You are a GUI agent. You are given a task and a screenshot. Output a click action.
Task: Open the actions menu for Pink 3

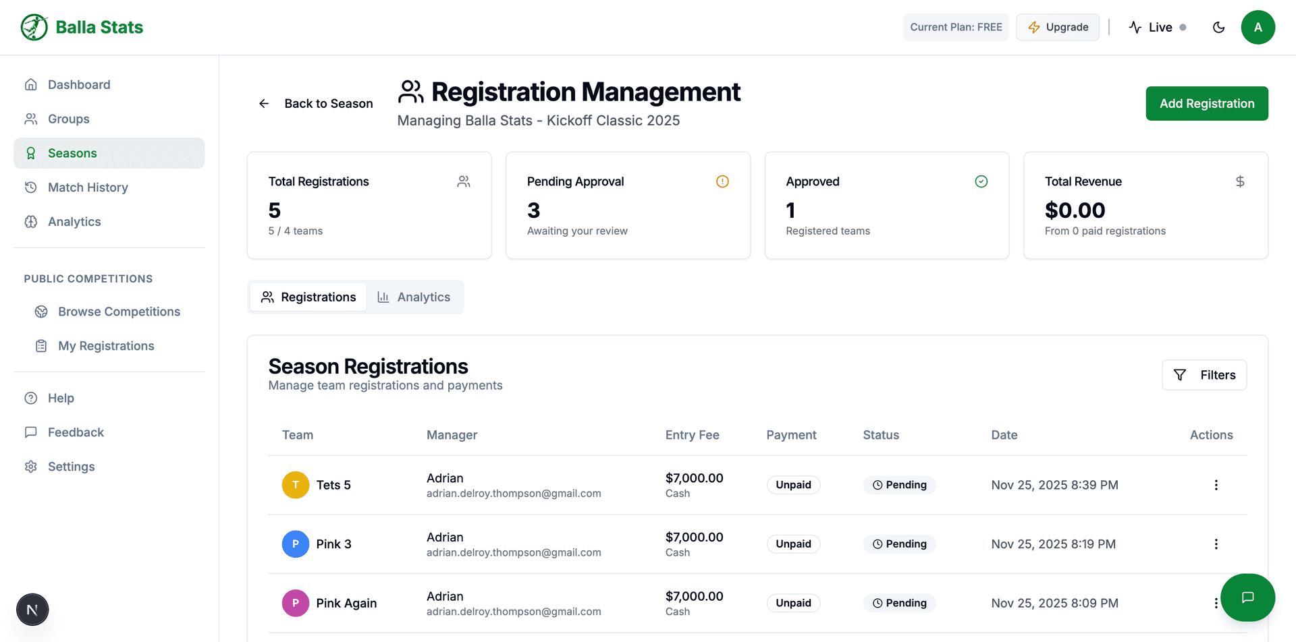tap(1216, 544)
